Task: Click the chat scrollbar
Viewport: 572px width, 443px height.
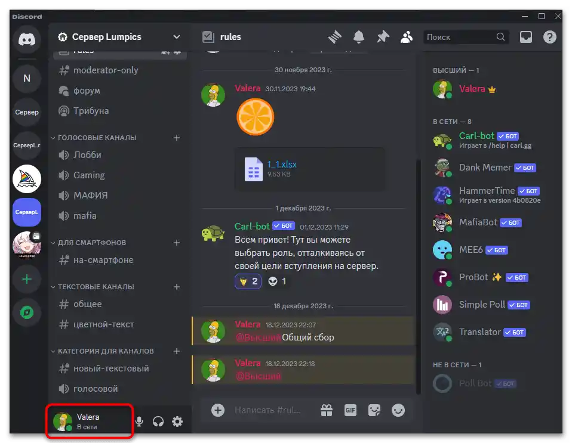Action: (419, 277)
